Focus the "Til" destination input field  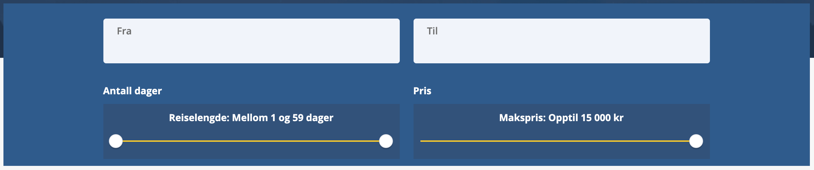(x=561, y=41)
